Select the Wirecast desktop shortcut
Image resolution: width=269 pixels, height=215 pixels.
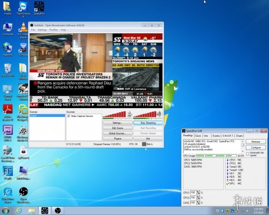(23, 49)
